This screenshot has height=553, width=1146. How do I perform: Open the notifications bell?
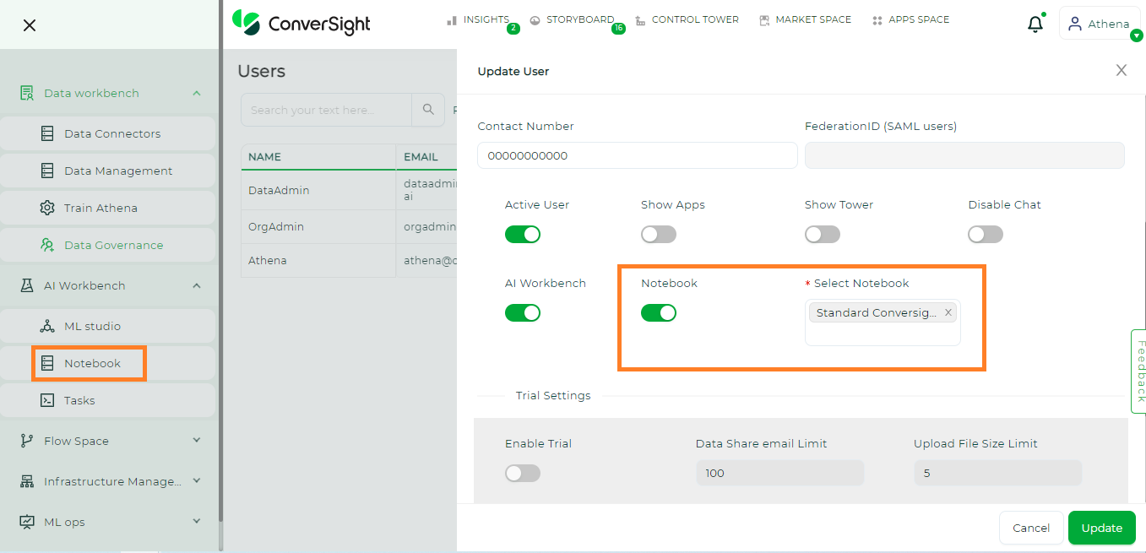pos(1035,23)
